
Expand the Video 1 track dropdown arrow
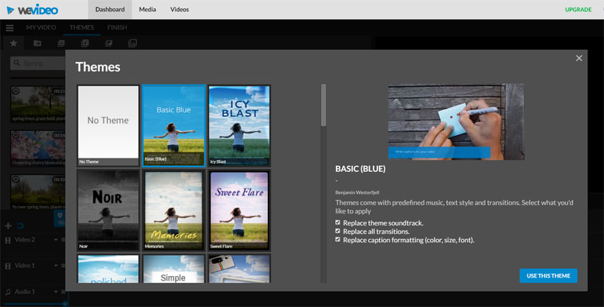tap(56, 266)
